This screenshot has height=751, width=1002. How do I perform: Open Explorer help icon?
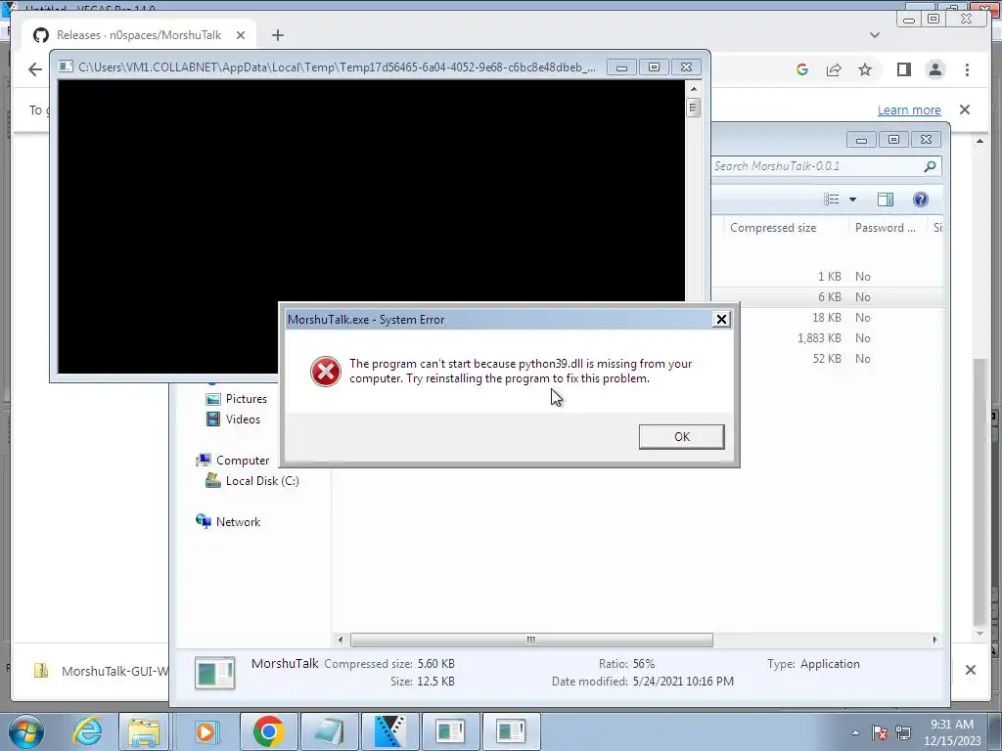(x=920, y=199)
